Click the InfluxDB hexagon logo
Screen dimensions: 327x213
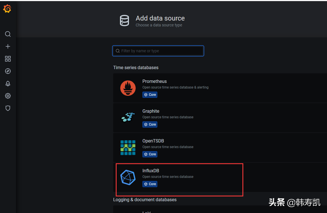128,177
